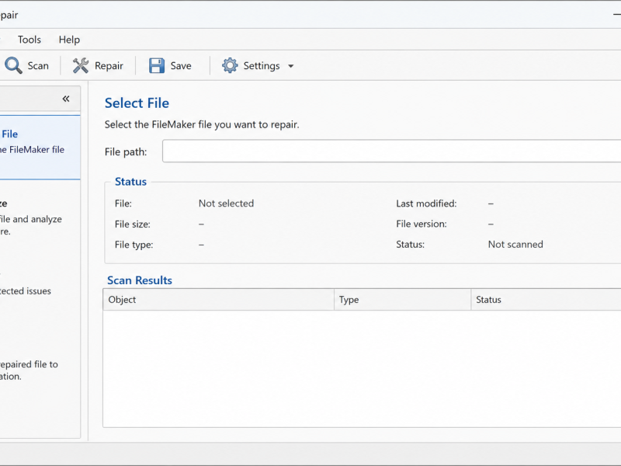
Task: Click the Scan magnifier icon
Action: [x=13, y=65]
